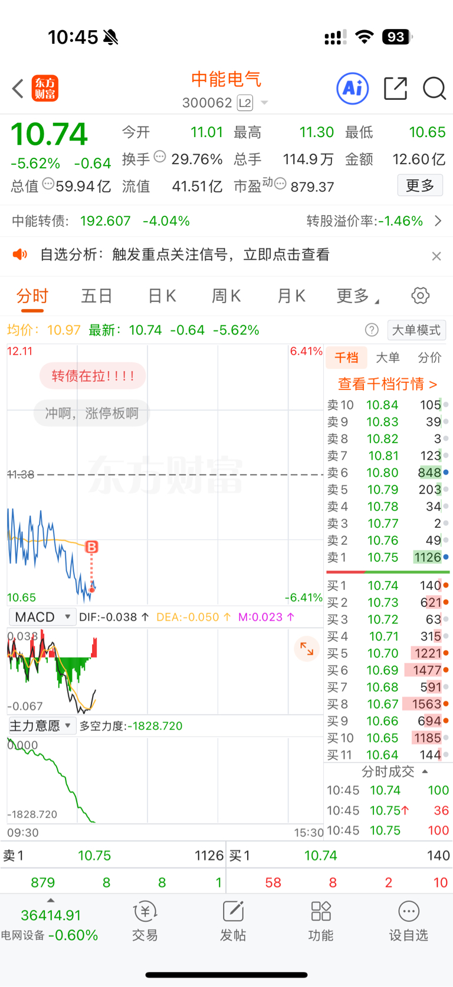Viewport: 453px width, 987px height.
Task: Tap the Wi-Fi status icon
Action: pyautogui.click(x=365, y=37)
